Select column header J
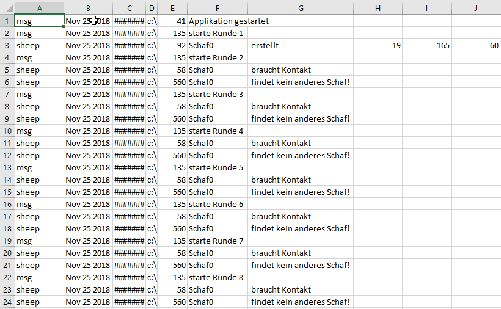 (x=475, y=8)
